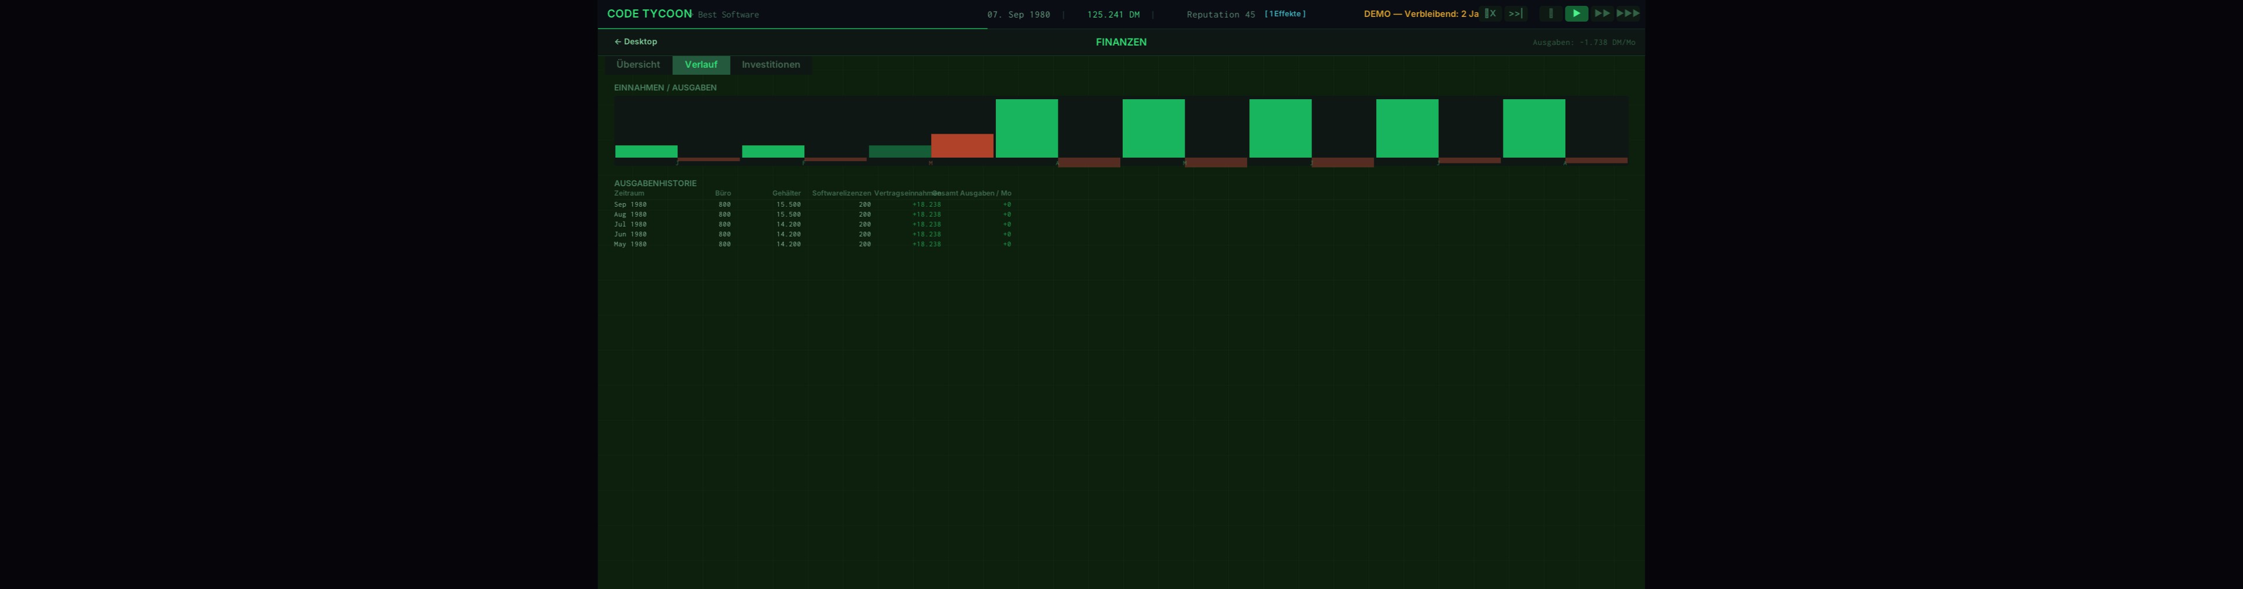Click the Softwarelizenzen column header
2243x589 pixels.
coord(841,193)
